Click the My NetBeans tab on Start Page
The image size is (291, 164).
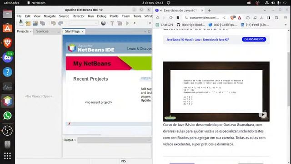tap(92, 63)
